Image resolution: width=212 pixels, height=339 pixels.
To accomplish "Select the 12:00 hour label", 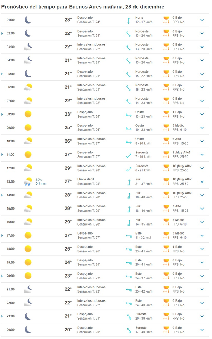I will [10, 168].
